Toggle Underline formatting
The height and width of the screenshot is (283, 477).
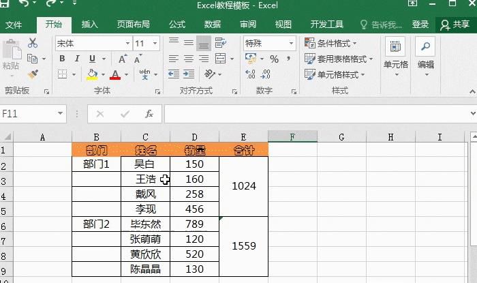tap(92, 59)
